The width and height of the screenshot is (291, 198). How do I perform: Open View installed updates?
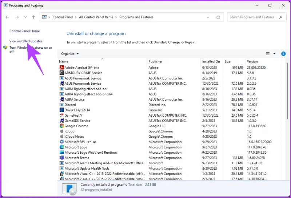[26, 41]
